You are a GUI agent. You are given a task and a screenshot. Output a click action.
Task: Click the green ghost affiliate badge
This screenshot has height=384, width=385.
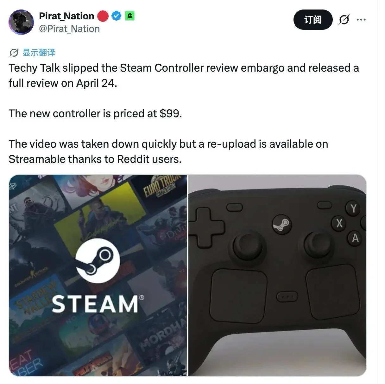(x=130, y=16)
